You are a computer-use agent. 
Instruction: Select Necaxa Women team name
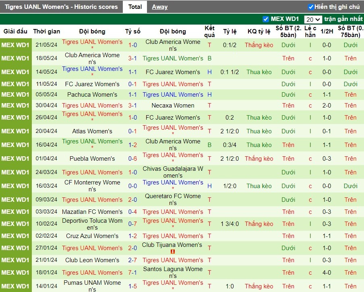(x=173, y=106)
